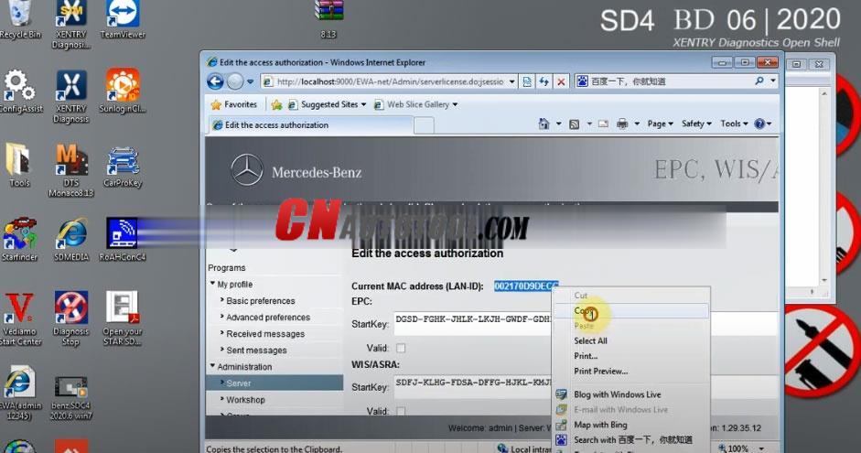This screenshot has width=861, height=453.
Task: Open the 100% zoom level control
Action: coord(741,448)
